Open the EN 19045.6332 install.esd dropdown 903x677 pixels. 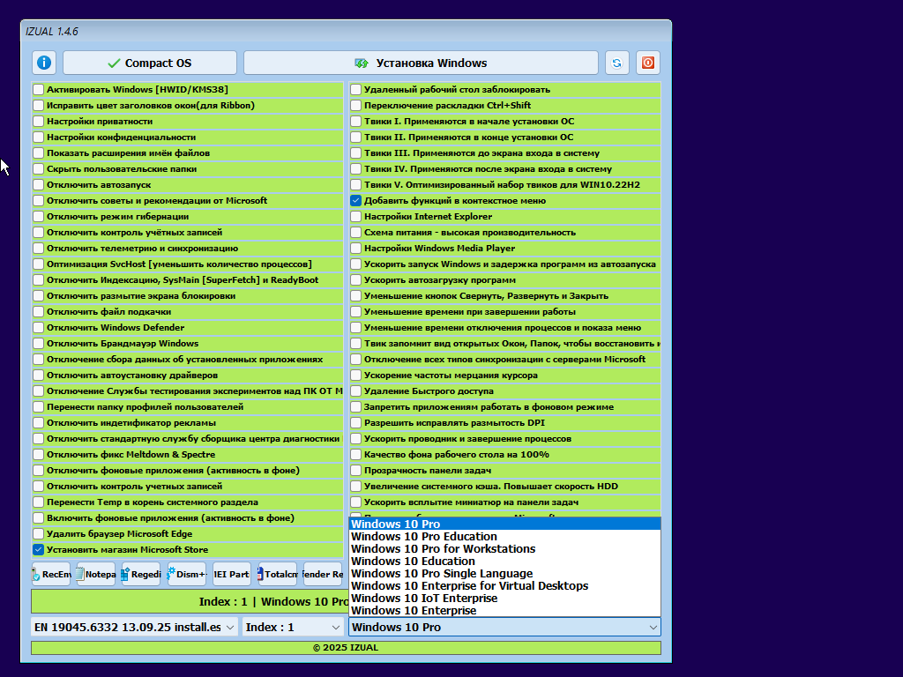tap(134, 627)
